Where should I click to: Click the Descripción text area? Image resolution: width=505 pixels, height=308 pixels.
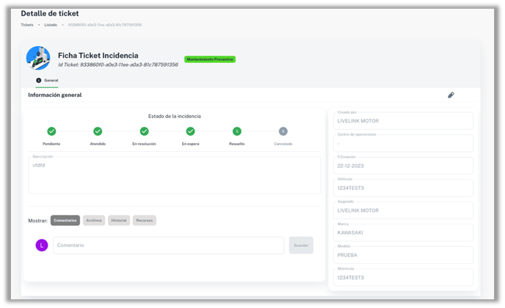coord(174,175)
